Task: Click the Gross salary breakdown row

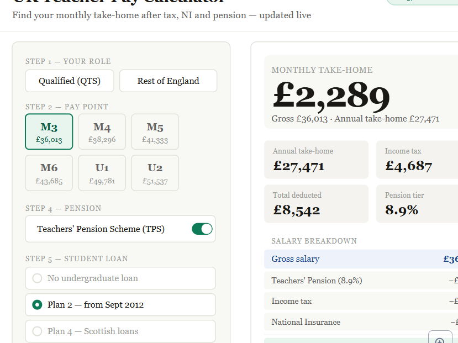Action: tap(354, 259)
